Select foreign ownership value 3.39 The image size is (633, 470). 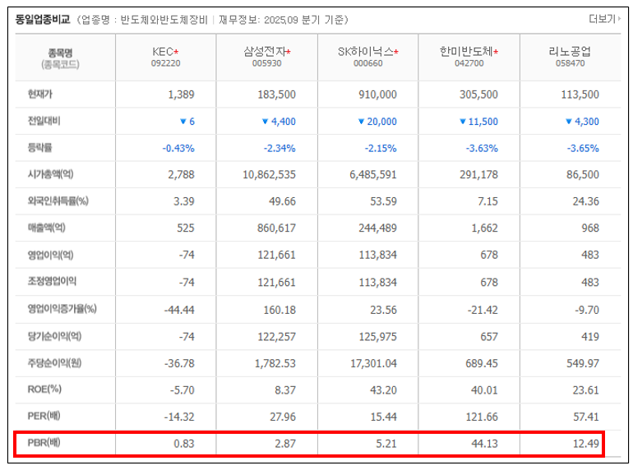(x=183, y=201)
